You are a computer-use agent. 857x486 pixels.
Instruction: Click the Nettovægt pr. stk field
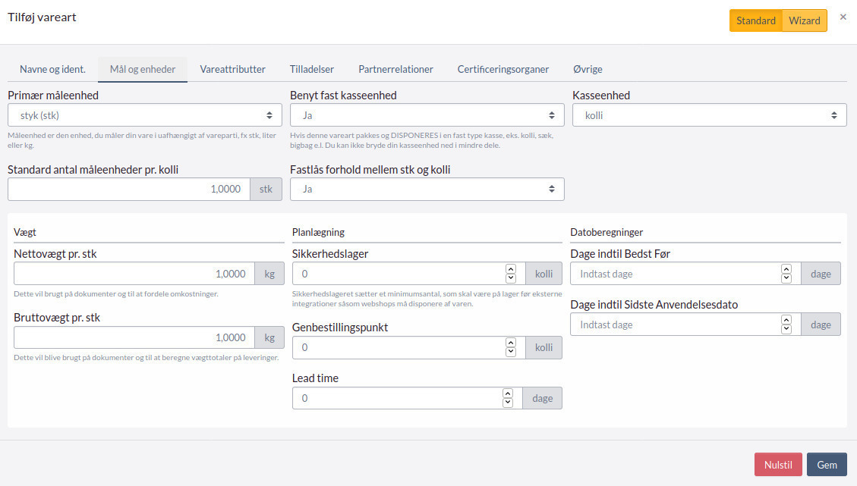pyautogui.click(x=134, y=274)
